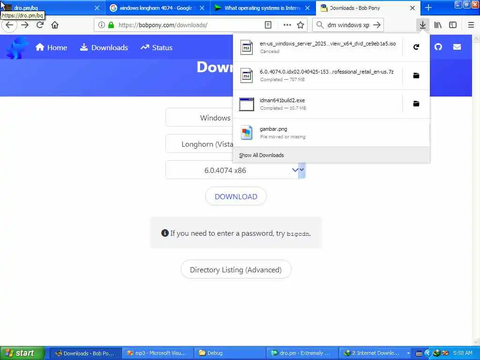Image resolution: width=480 pixels, height=360 pixels.
Task: Click the Downloads - Bob Pony taskbar button
Action: [x=85, y=353]
